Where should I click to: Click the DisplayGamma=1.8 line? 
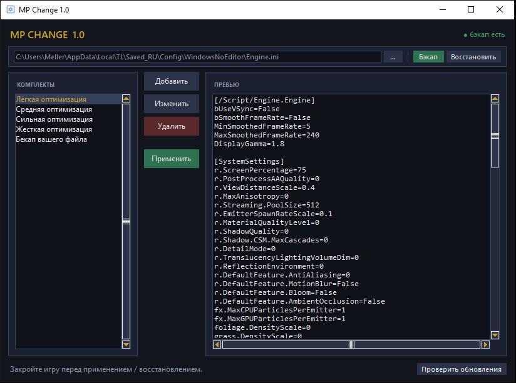pyautogui.click(x=249, y=144)
